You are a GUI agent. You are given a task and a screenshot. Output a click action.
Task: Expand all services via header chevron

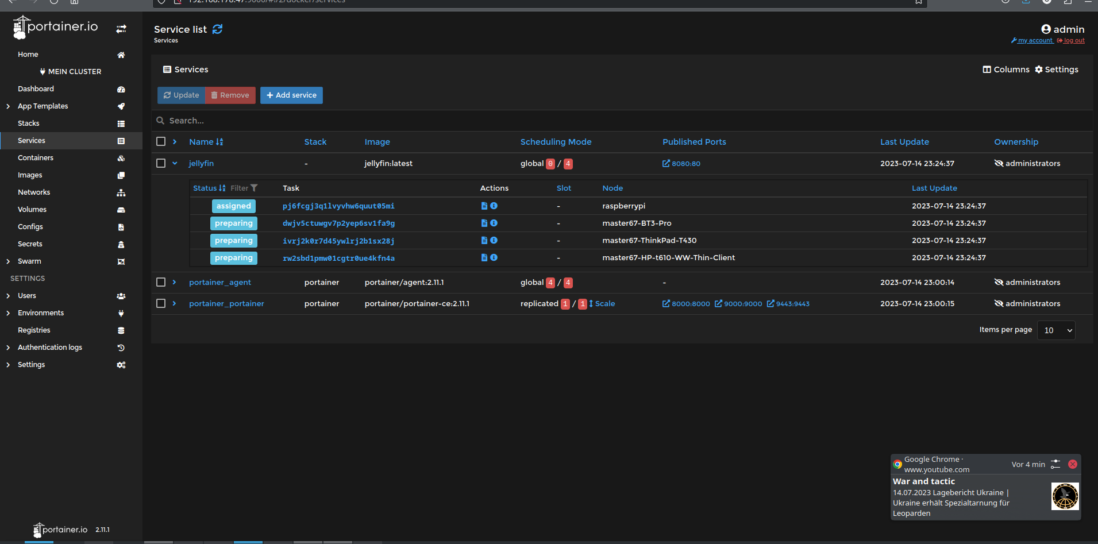point(175,141)
